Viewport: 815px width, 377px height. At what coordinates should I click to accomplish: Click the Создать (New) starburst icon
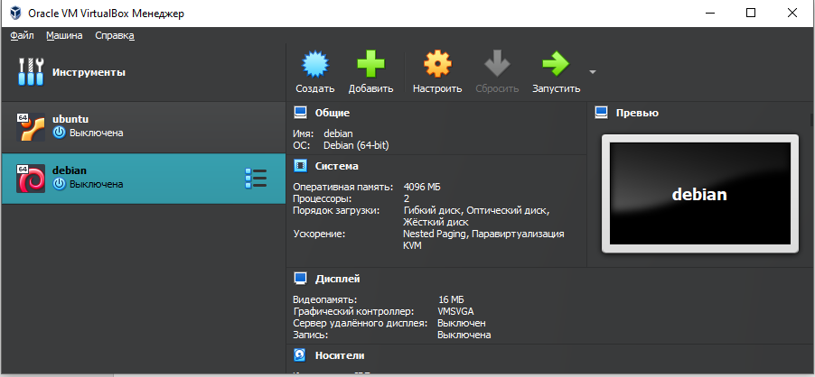click(315, 64)
